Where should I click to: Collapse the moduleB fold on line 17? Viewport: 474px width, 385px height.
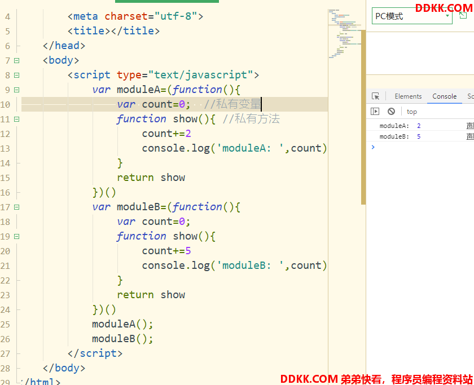17,207
